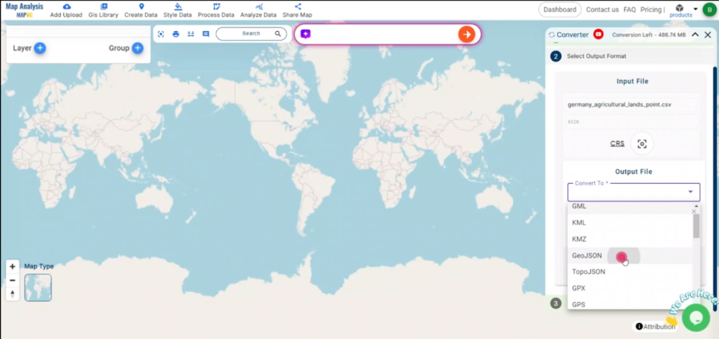The image size is (719, 339).
Task: Select GeoJSON from format list
Action: pos(630,255)
